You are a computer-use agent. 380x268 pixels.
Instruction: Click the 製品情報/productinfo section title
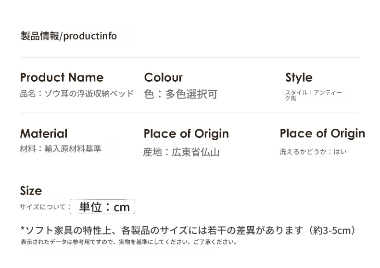69,36
